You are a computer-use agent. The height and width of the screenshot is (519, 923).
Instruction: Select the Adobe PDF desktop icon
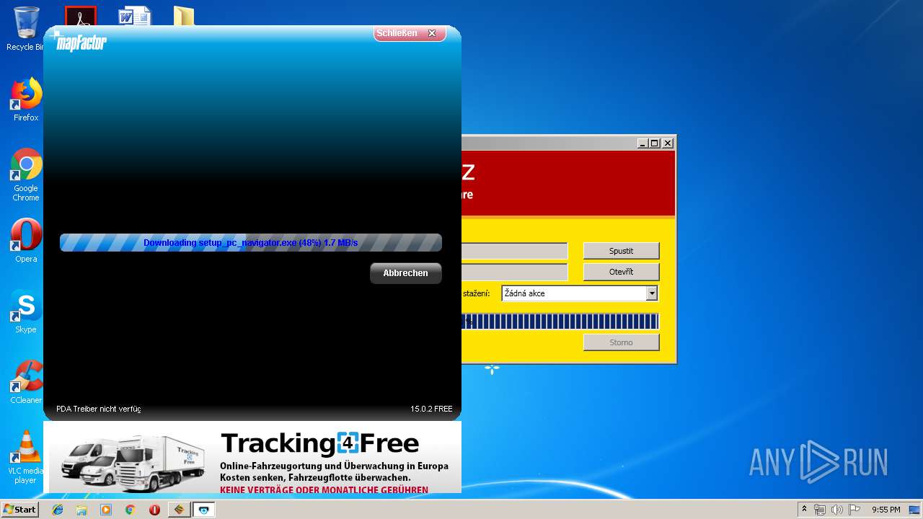pyautogui.click(x=81, y=16)
